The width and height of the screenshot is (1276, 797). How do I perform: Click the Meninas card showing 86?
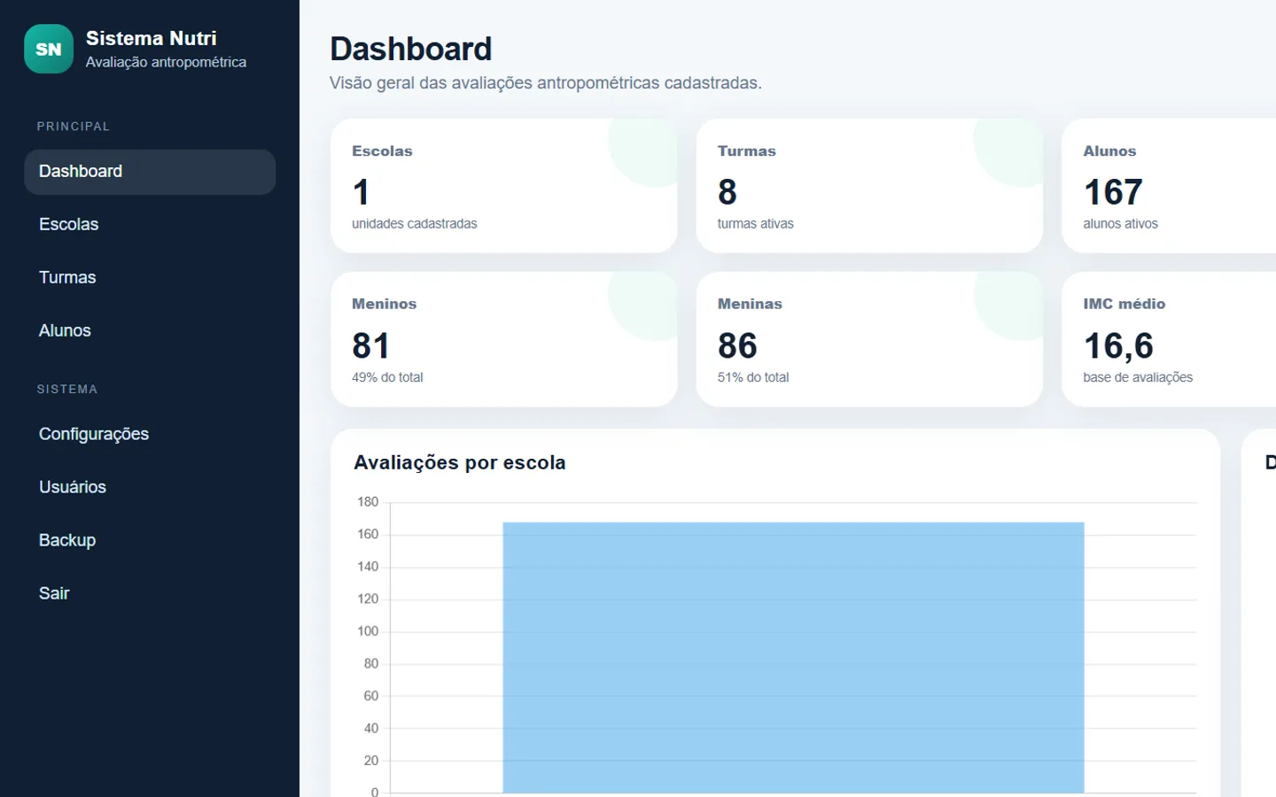coord(869,339)
